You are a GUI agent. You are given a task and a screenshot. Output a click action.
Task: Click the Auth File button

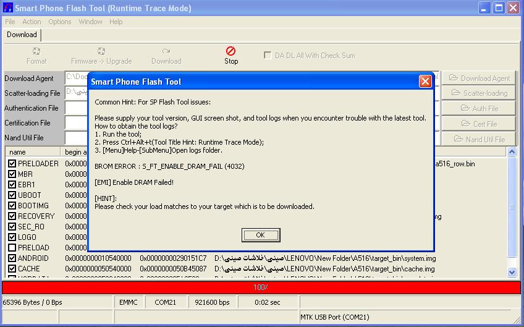pyautogui.click(x=479, y=108)
